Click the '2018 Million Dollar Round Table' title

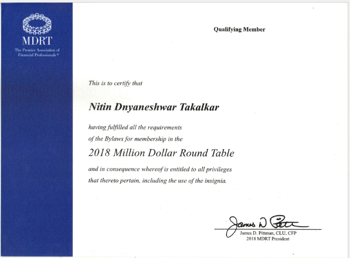tap(161, 153)
